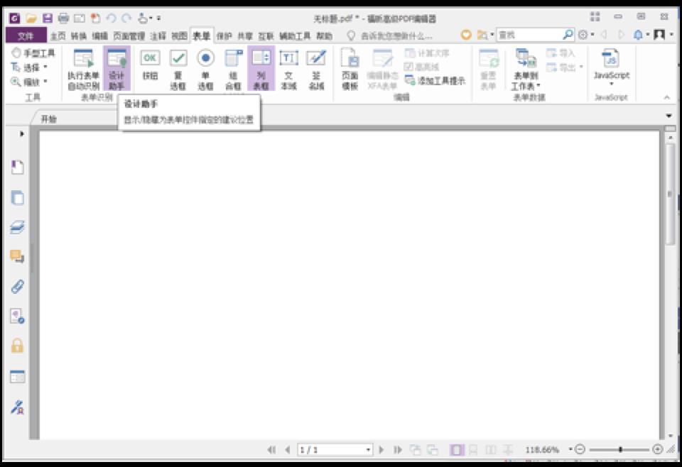This screenshot has height=467, width=682.
Task: Click the zoom slider handle
Action: point(620,450)
